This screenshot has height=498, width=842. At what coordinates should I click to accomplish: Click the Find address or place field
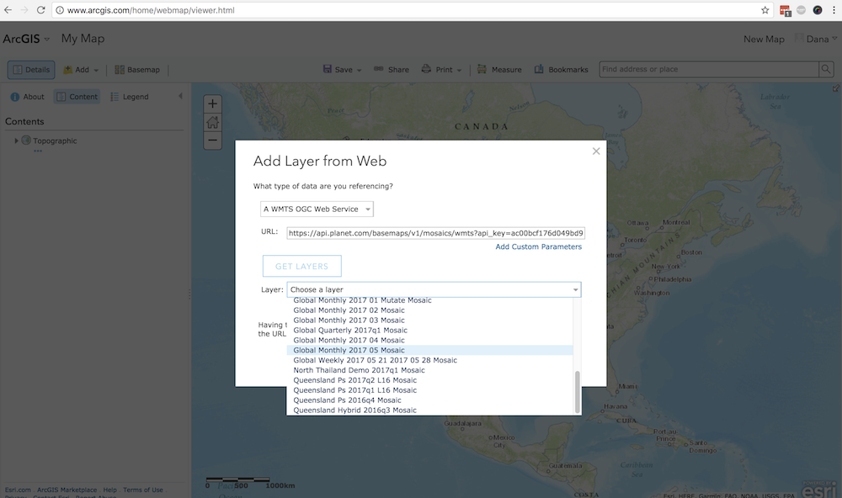point(709,69)
